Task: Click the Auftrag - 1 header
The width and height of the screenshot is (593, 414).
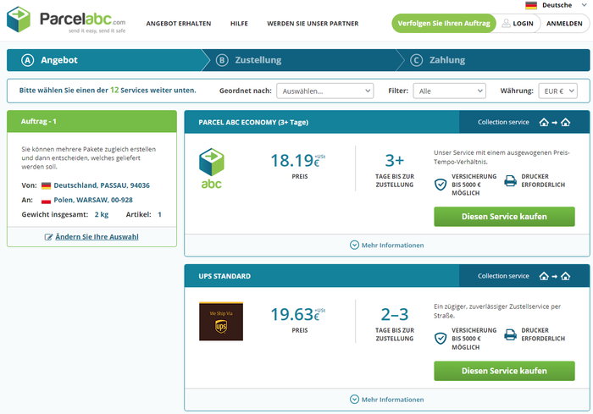Action: click(x=91, y=121)
